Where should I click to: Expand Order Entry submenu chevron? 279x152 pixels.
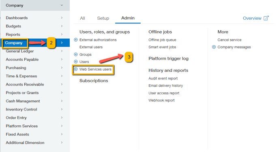click(x=62, y=117)
